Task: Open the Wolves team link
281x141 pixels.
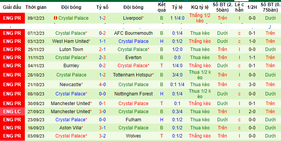Action: 134,136
